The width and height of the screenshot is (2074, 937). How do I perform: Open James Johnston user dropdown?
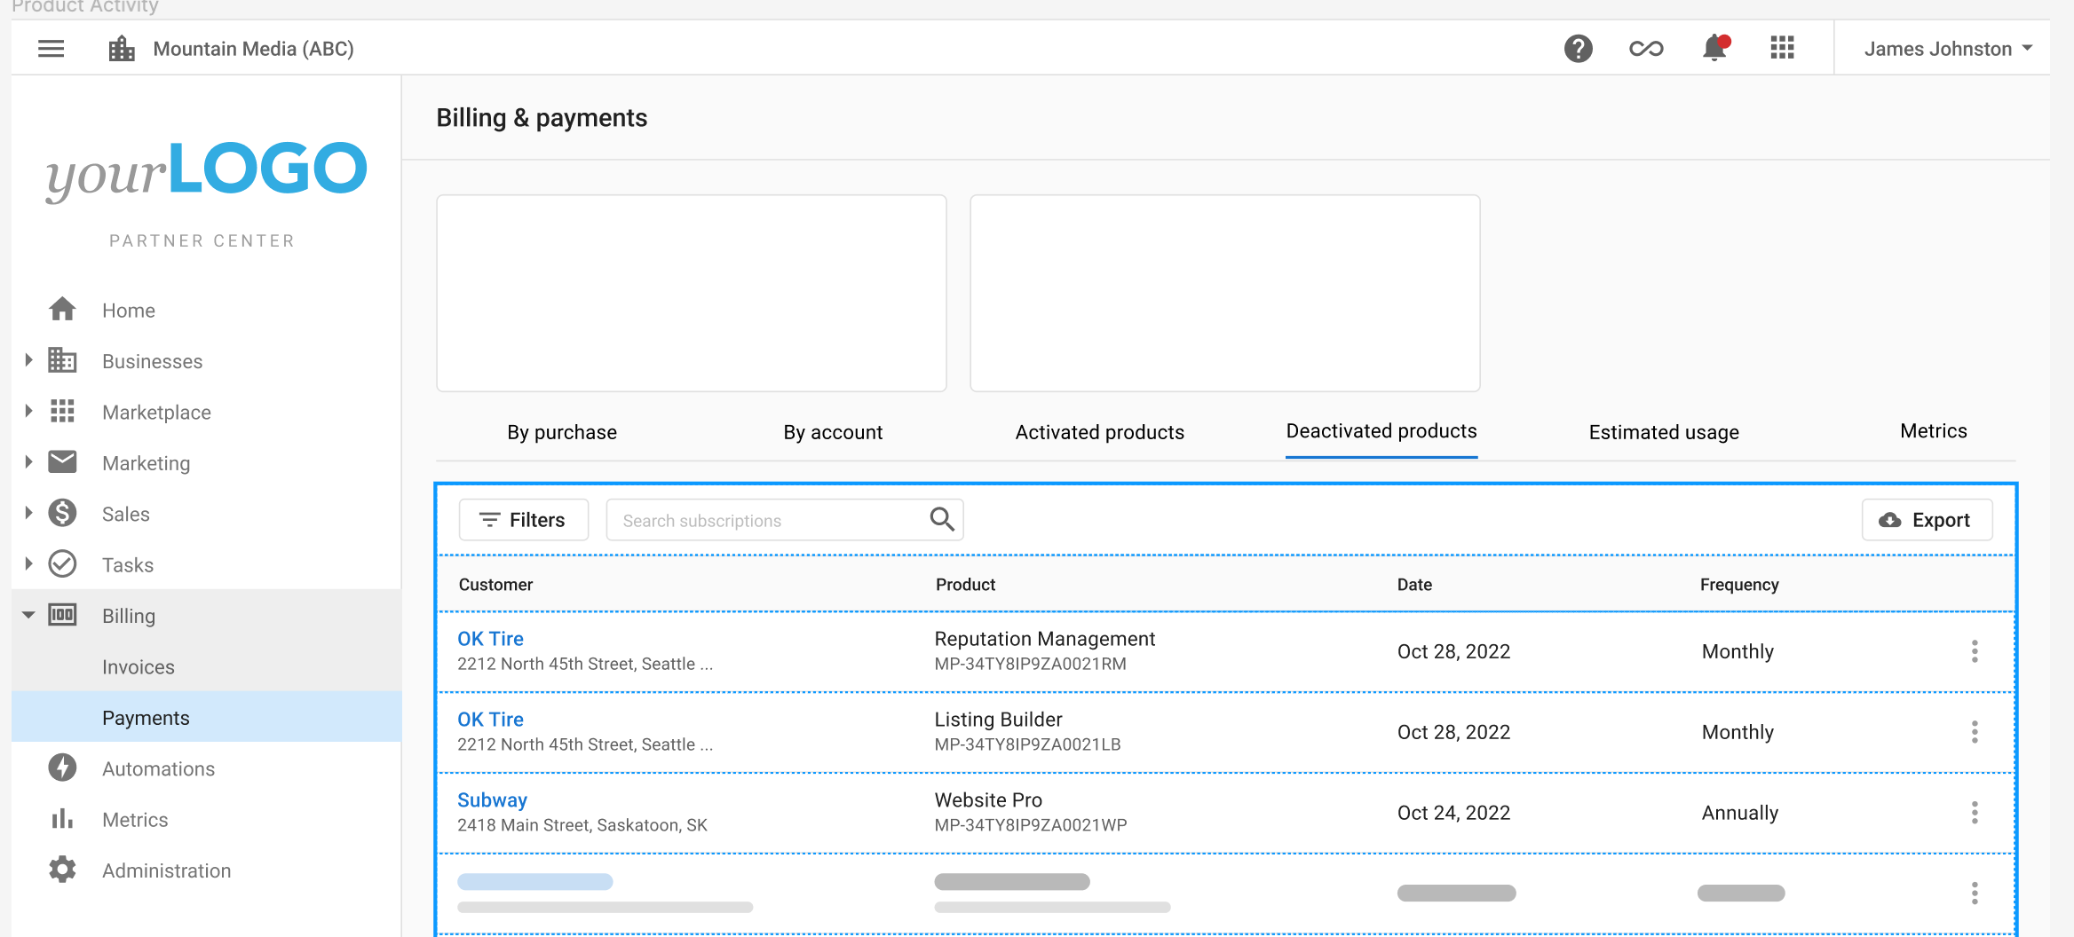[1948, 49]
